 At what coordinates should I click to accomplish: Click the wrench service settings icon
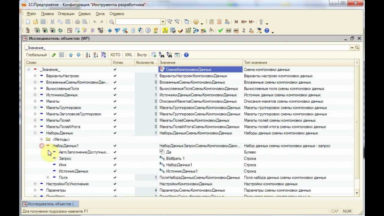(x=261, y=22)
